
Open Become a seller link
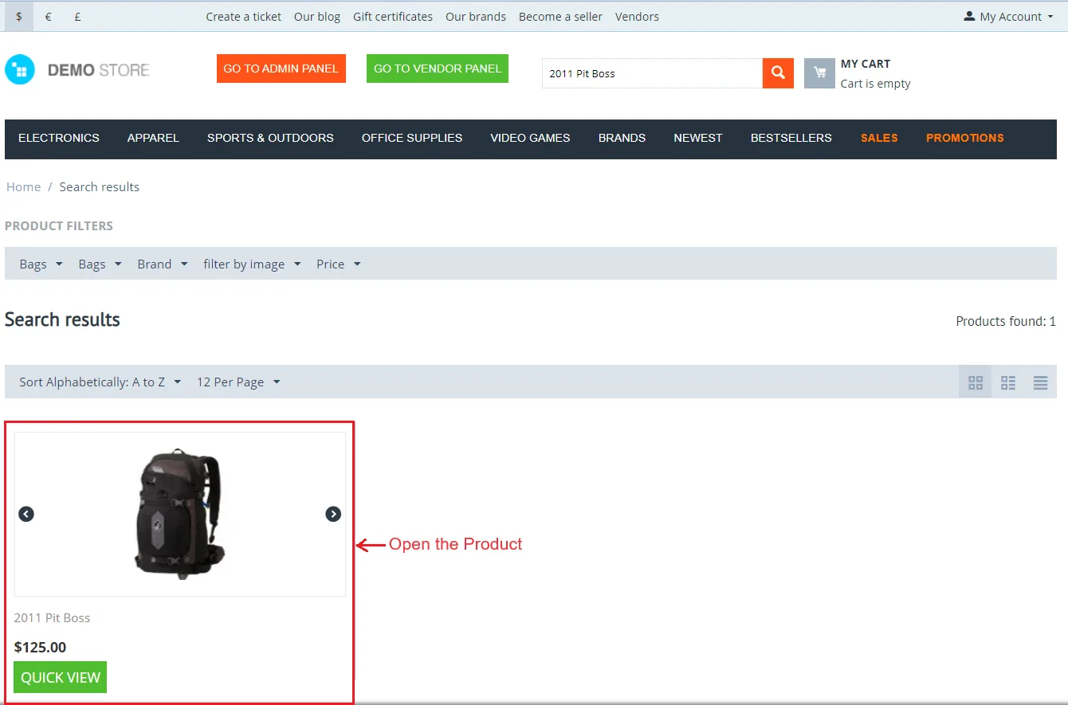[x=560, y=16]
